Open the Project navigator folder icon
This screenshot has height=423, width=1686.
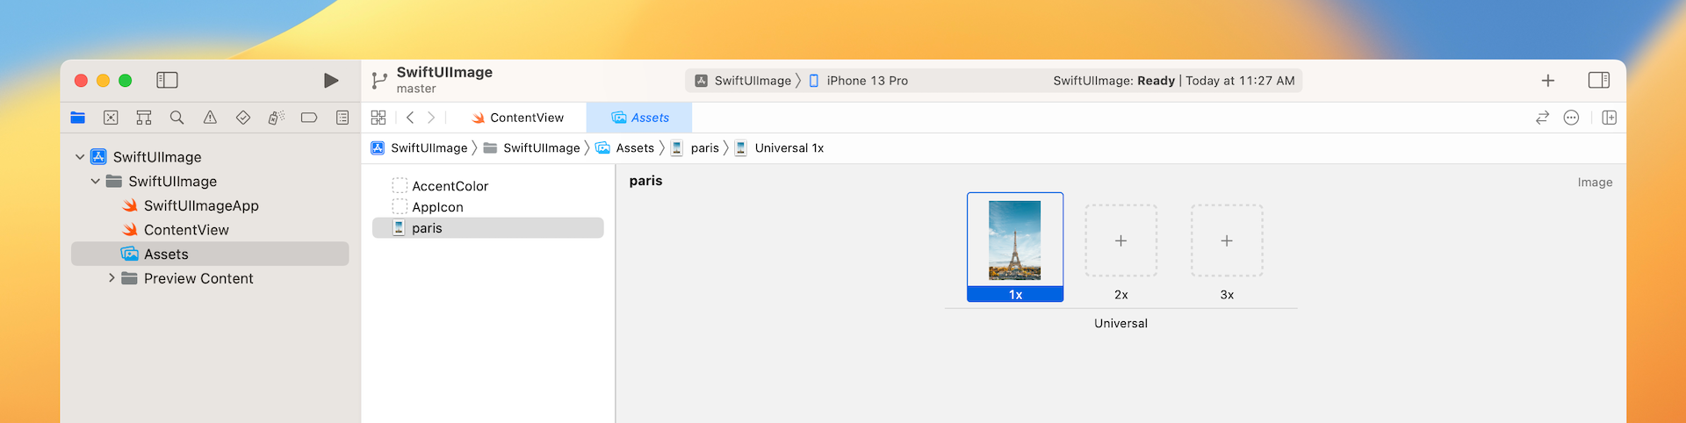click(78, 118)
